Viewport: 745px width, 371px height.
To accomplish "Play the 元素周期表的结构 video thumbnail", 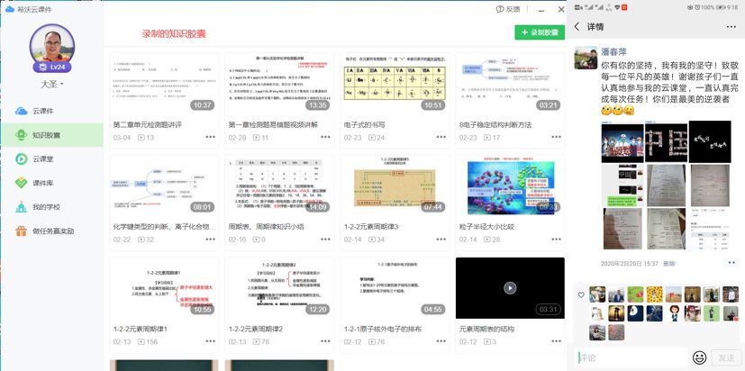I will coord(510,288).
